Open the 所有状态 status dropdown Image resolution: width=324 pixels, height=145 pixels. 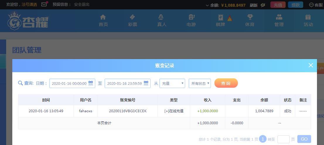[x=199, y=83]
